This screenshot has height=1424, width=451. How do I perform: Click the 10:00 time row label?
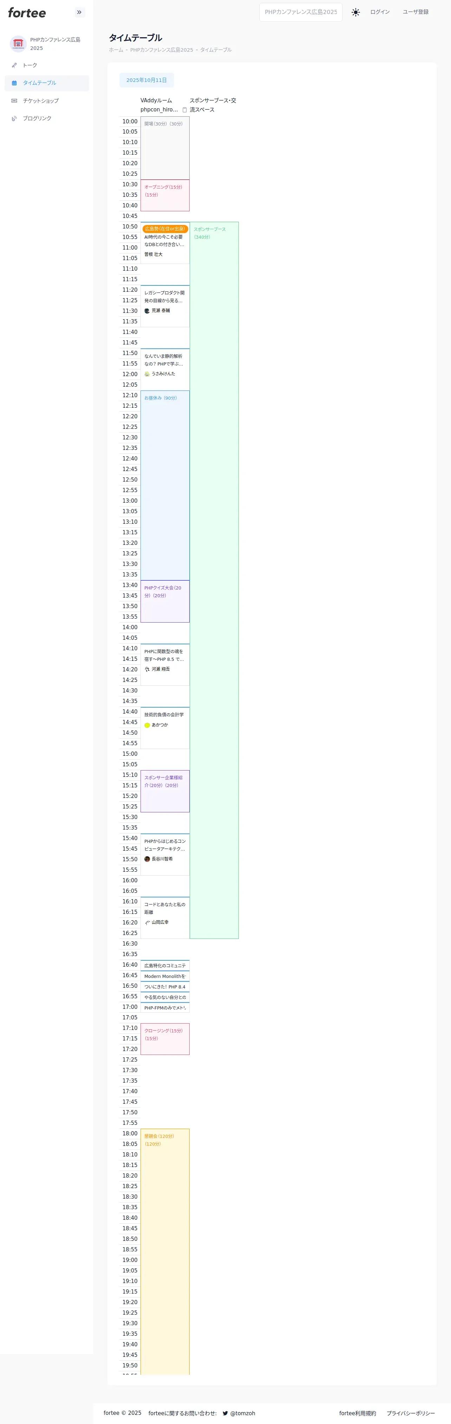[130, 122]
